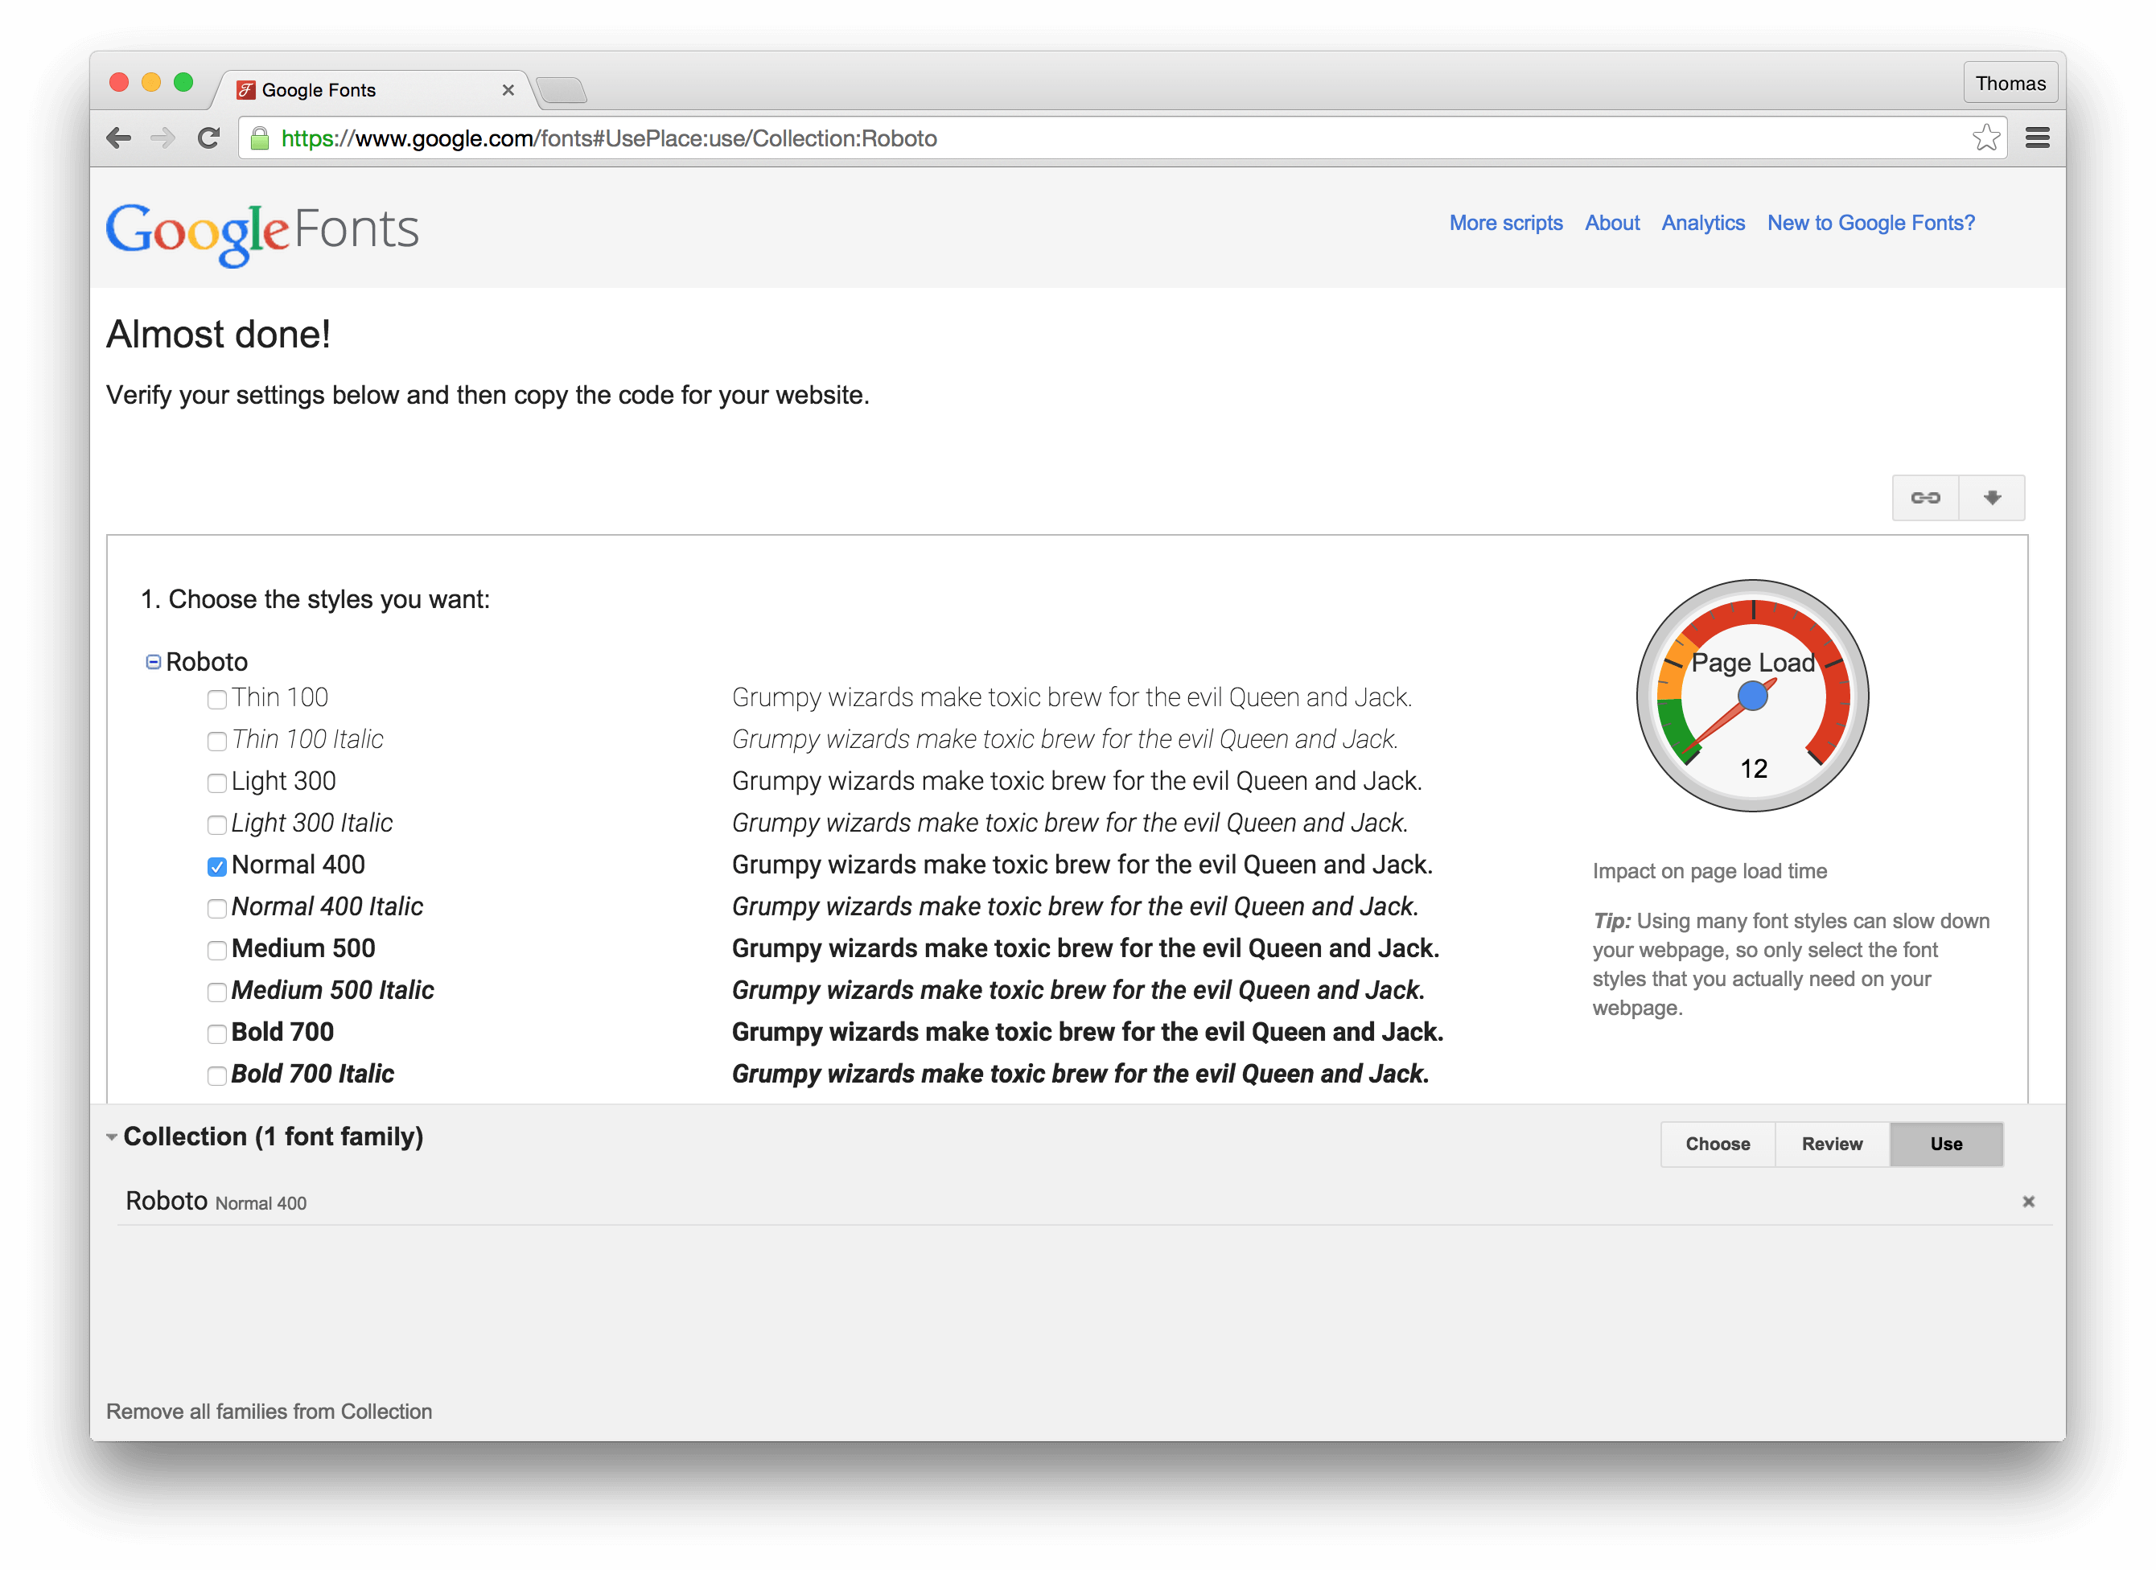Enable the Bold 700 style
Viewport: 2156px width, 1570px height.
216,1034
